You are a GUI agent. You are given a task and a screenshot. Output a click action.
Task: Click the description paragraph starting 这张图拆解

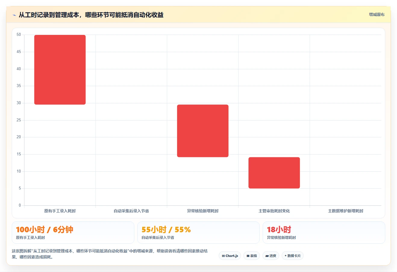point(110,254)
